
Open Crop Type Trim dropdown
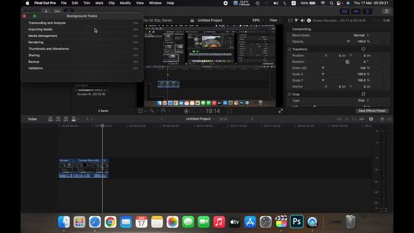coord(363,100)
